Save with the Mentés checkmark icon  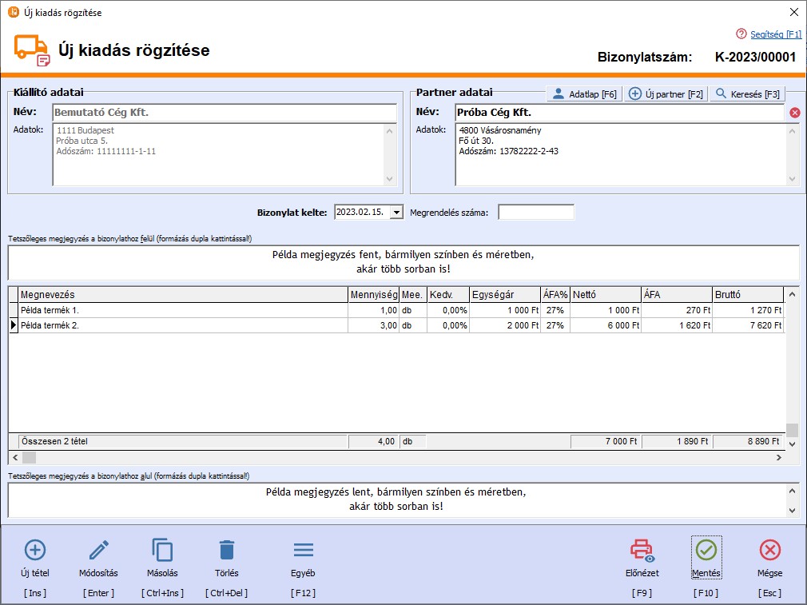coord(706,550)
